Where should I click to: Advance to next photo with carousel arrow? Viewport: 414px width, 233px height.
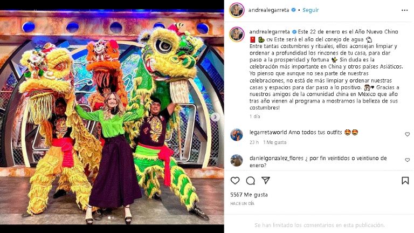point(215,116)
